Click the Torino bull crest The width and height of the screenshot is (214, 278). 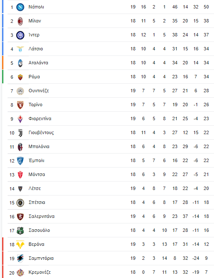(20, 105)
